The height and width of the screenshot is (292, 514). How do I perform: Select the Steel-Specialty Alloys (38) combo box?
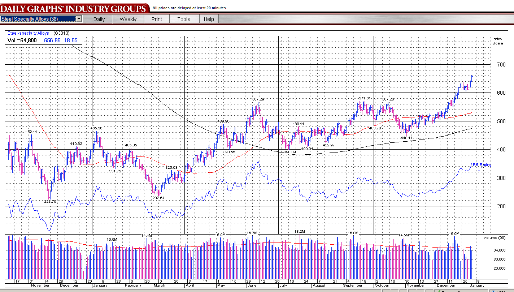[38, 19]
